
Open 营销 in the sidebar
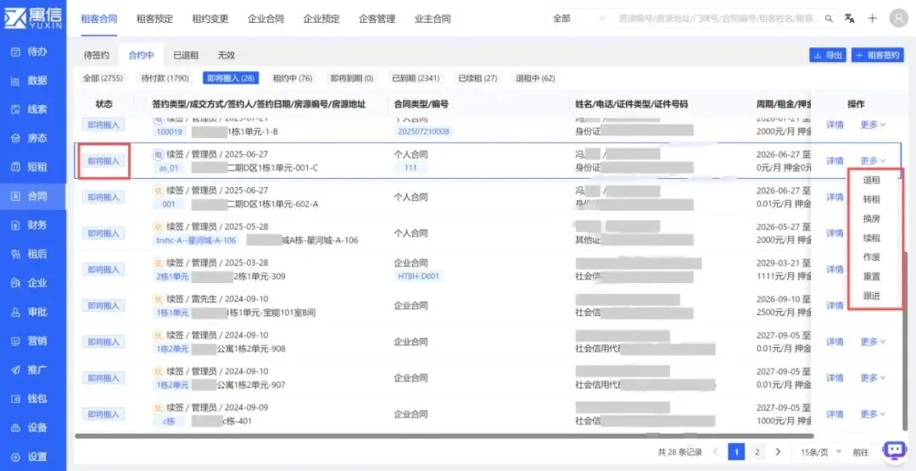pos(29,341)
